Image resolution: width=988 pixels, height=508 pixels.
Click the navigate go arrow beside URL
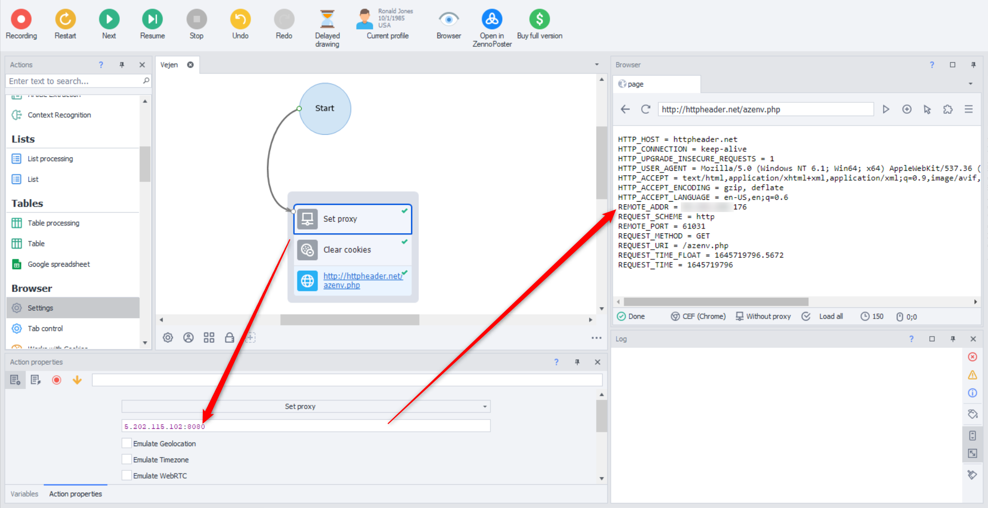[886, 109]
